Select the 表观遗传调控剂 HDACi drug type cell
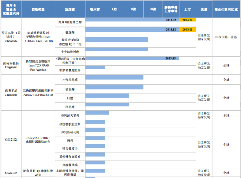Image resolution: width=241 pixels, height=178 pixels. click(38, 37)
